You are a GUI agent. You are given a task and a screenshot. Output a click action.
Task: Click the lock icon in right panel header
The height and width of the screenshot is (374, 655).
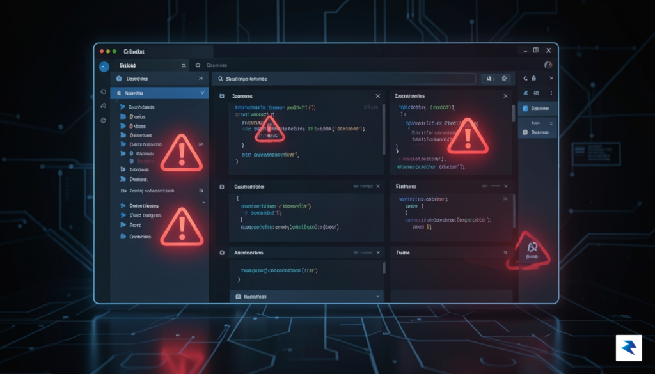534,79
